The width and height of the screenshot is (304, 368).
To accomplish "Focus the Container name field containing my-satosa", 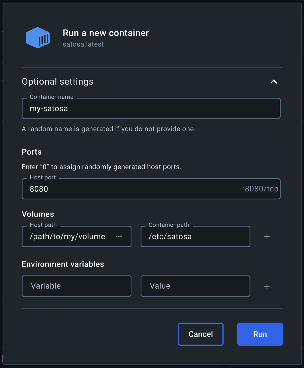I will click(x=151, y=108).
